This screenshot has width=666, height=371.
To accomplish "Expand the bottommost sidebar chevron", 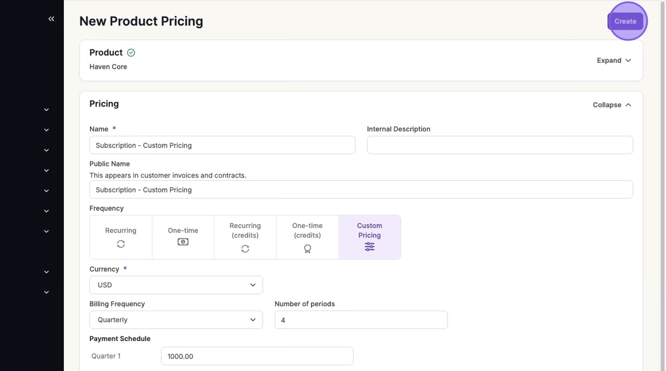I will click(x=47, y=292).
